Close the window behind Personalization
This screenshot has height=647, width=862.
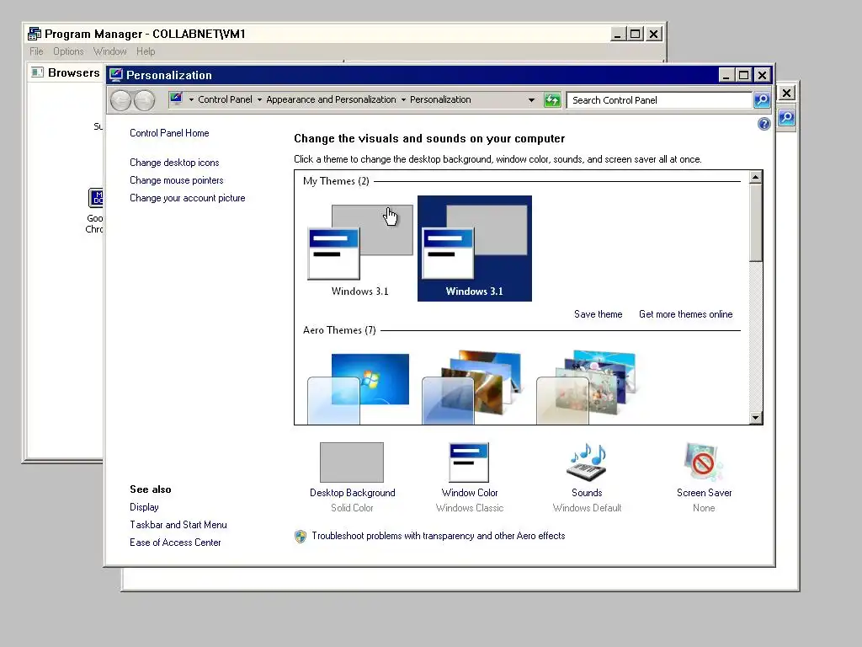click(x=787, y=93)
